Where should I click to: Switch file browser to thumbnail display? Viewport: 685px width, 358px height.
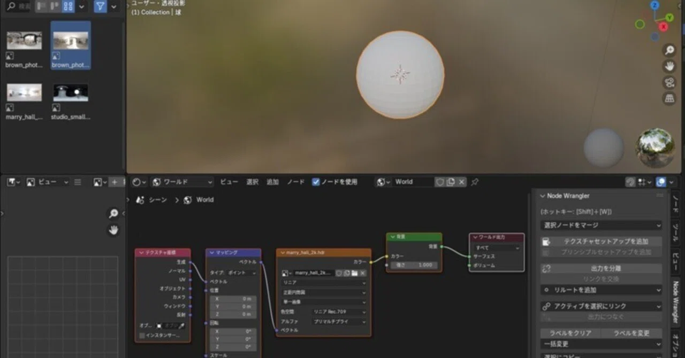pos(68,6)
